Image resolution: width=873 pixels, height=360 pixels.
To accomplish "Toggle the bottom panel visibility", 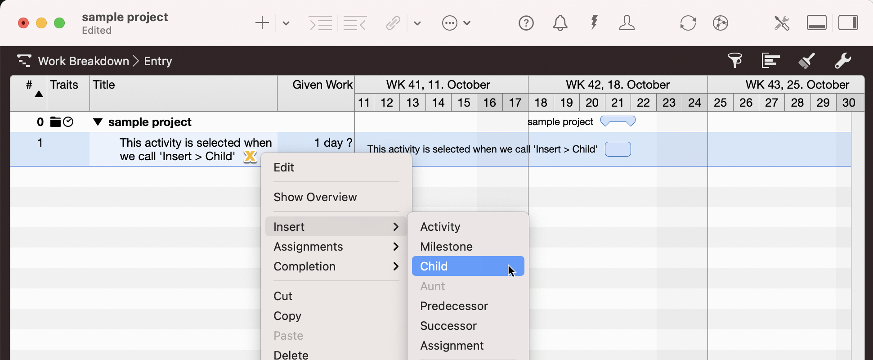I will pyautogui.click(x=816, y=23).
